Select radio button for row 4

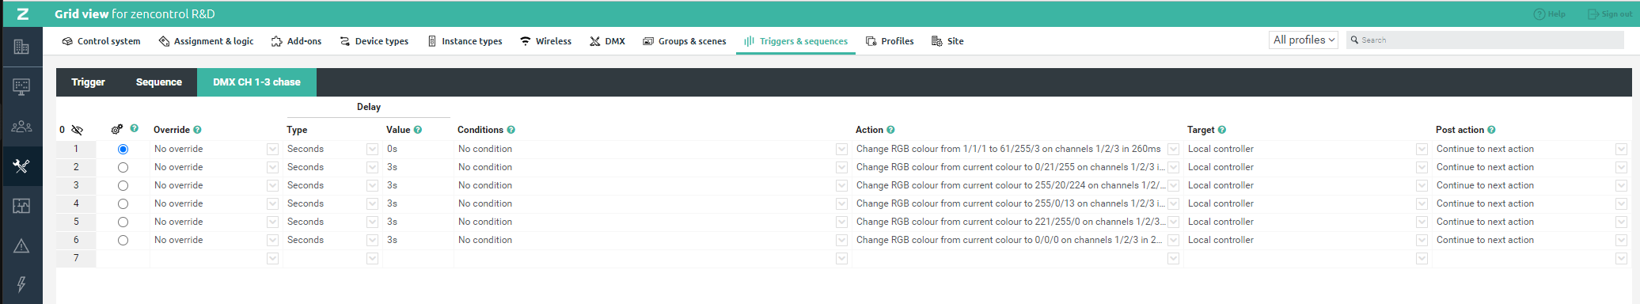pos(123,203)
